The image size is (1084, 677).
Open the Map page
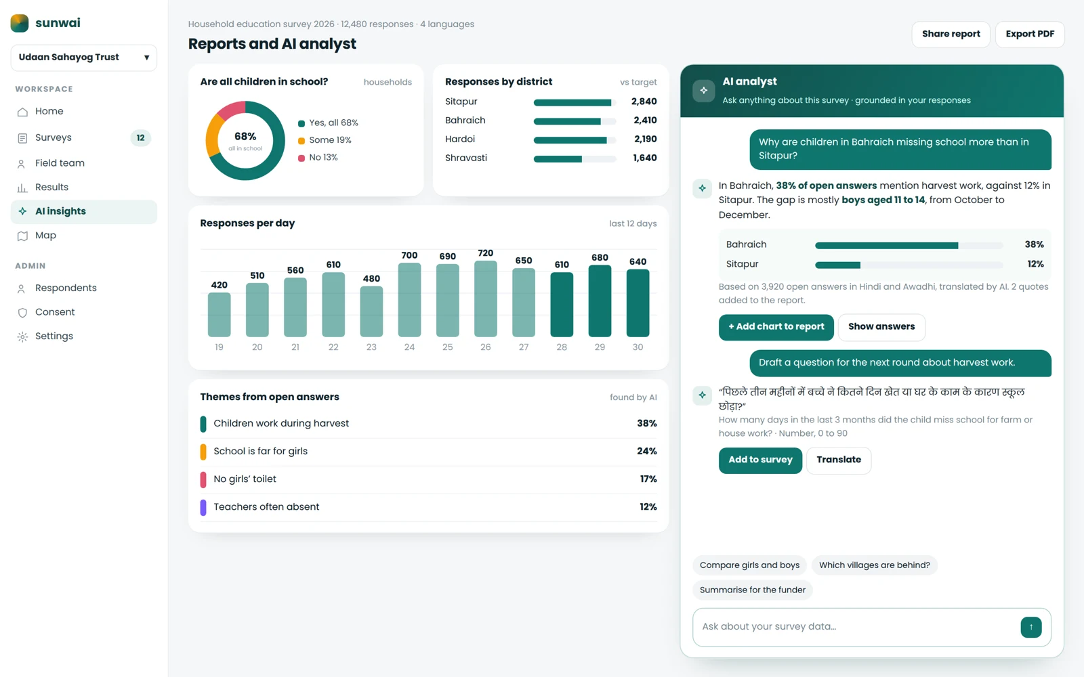coord(84,236)
